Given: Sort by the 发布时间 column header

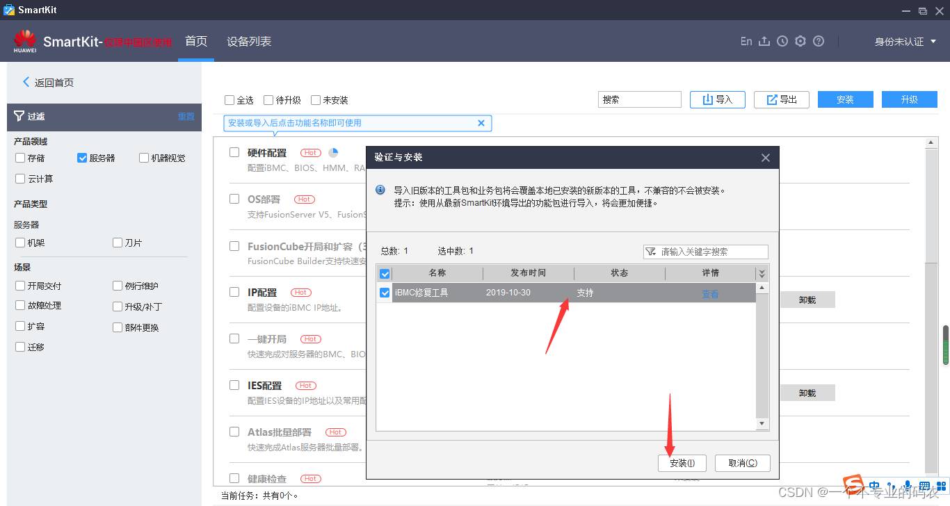Looking at the screenshot, I should (x=529, y=273).
